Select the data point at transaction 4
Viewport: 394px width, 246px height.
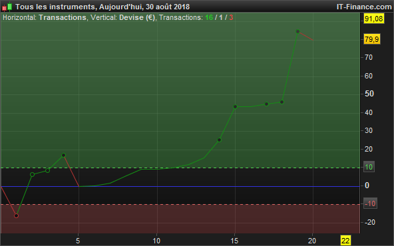pos(64,155)
